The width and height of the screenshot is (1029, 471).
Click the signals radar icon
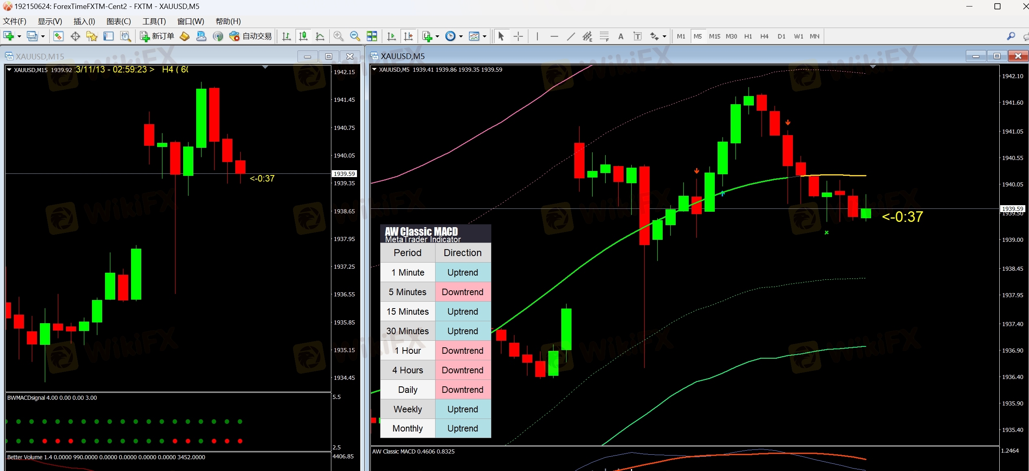click(218, 36)
